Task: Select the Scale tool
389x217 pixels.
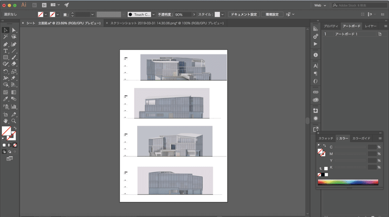Action: point(14,71)
